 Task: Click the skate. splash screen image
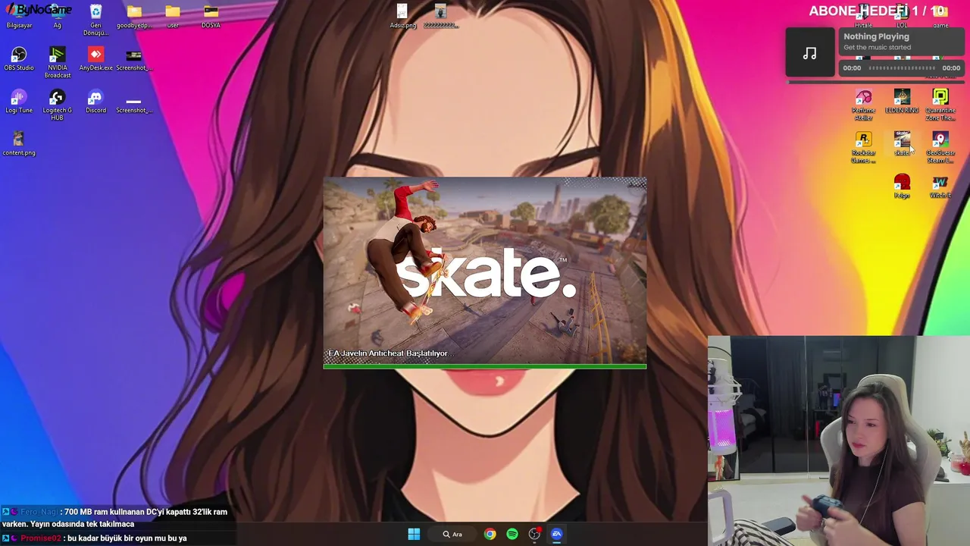click(x=485, y=271)
